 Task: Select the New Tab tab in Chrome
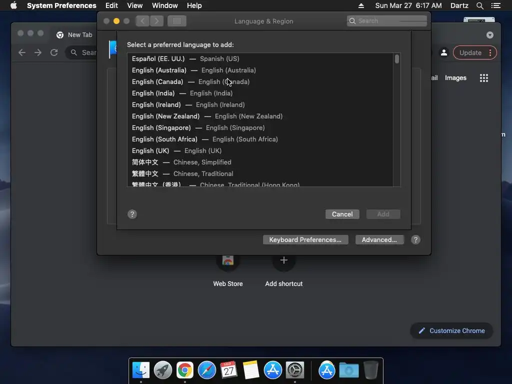point(74,35)
